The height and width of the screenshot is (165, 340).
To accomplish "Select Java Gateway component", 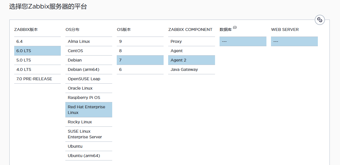I will (x=191, y=69).
